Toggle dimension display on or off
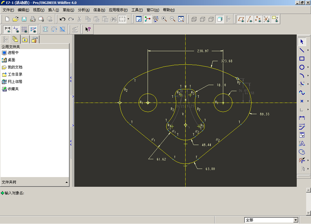Image resolution: width=311 pixels, height=224 pixels. 8,29
